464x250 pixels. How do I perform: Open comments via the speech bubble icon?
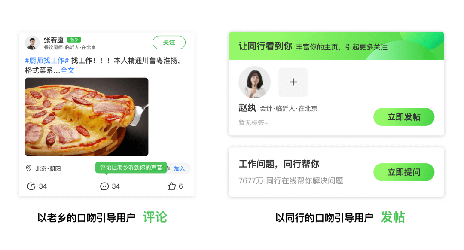(x=104, y=186)
